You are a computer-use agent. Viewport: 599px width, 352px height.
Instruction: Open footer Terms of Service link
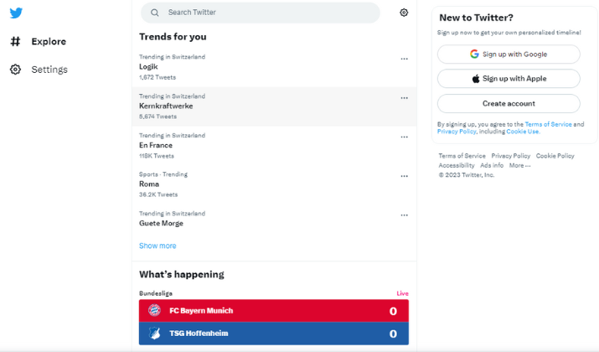point(462,156)
